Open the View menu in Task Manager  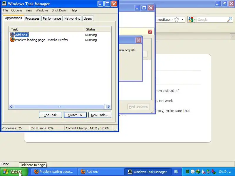(29, 10)
